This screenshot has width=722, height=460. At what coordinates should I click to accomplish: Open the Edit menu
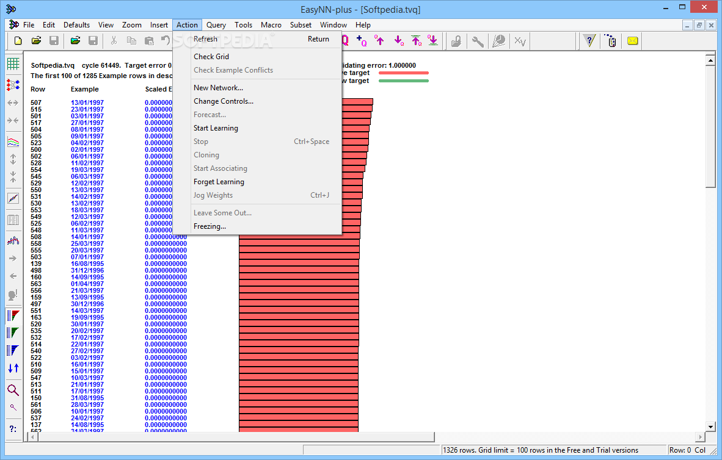click(x=49, y=25)
